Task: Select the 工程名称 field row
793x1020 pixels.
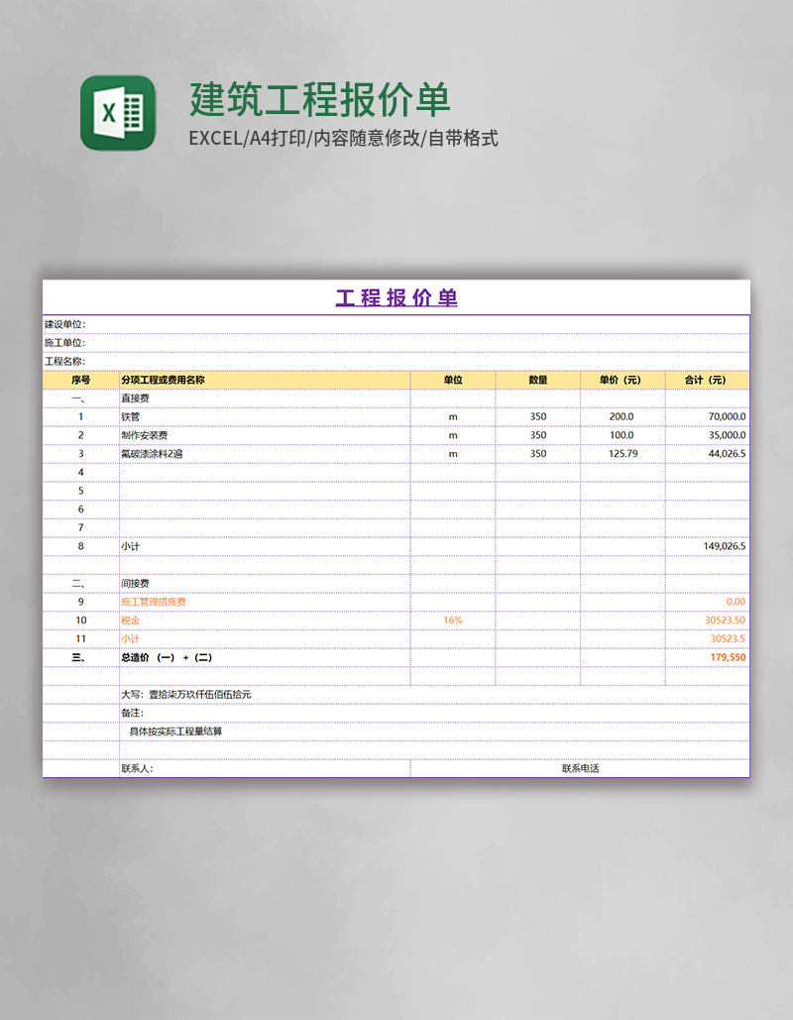Action: [x=396, y=362]
